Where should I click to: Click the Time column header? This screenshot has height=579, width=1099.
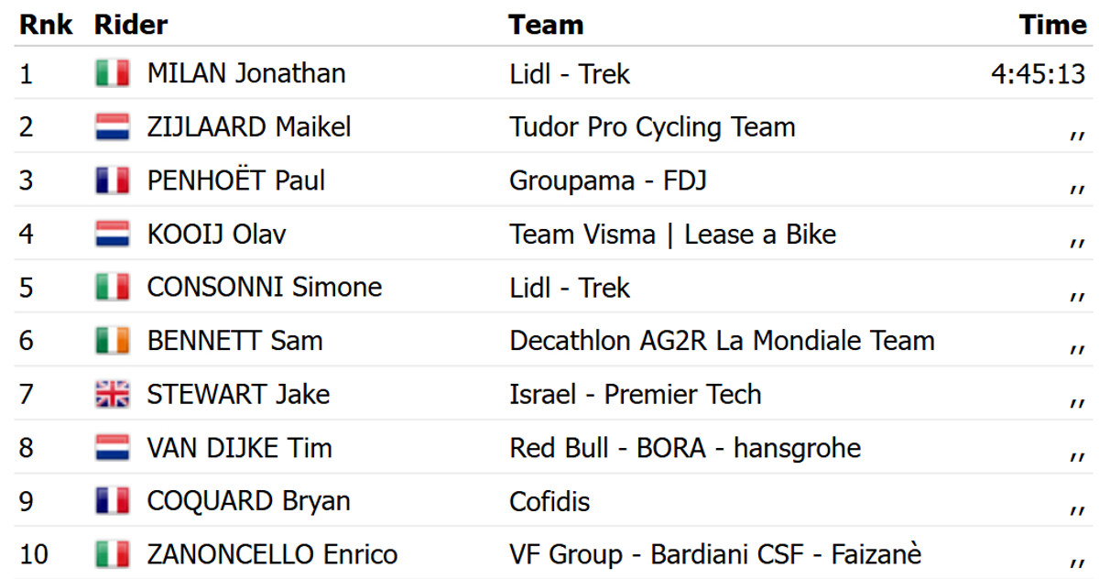coord(1052,25)
